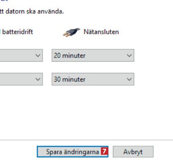Cancel with the Avbryt button
Screen dimensions: 173x163
(x=133, y=151)
